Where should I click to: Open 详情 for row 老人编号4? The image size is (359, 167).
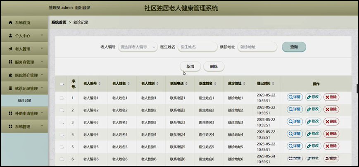(x=295, y=134)
